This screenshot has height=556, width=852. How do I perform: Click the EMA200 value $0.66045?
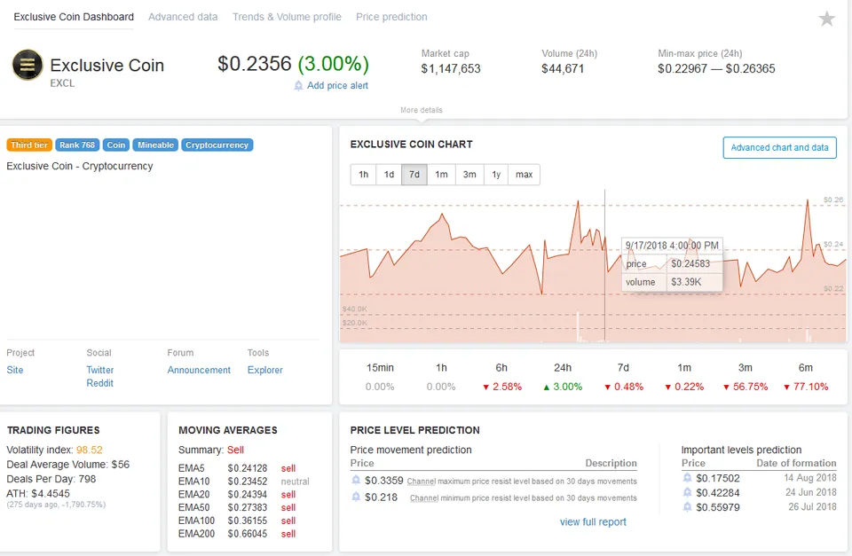coord(248,534)
